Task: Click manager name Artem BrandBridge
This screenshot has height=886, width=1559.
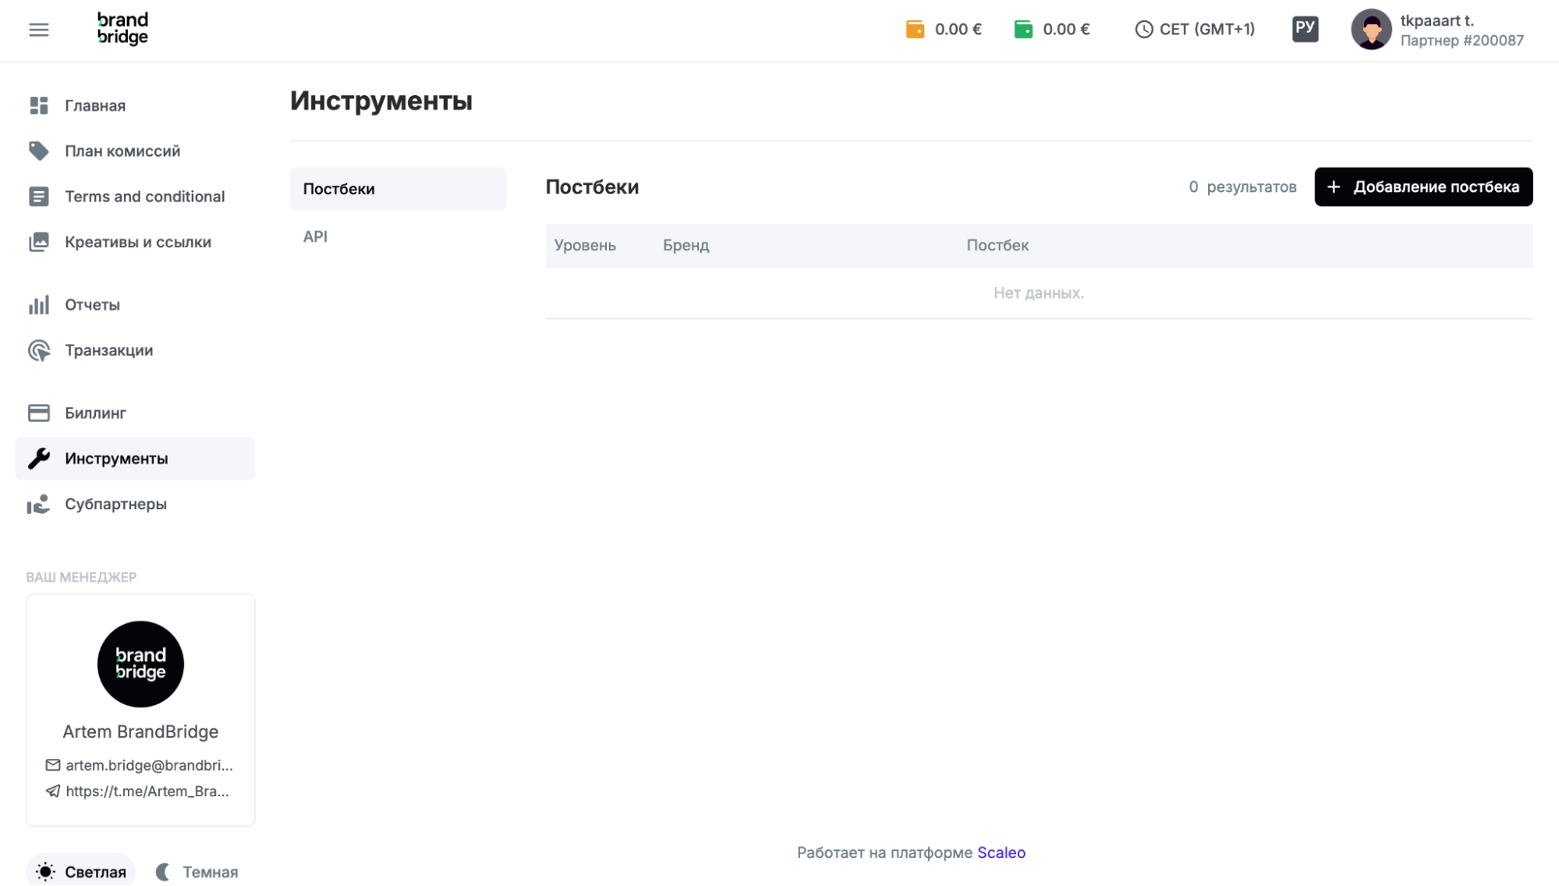Action: pos(140,732)
